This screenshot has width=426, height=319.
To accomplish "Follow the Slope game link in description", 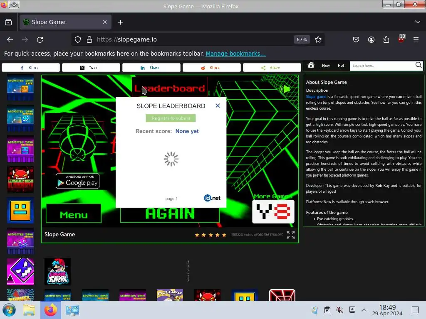I will tap(316, 96).
